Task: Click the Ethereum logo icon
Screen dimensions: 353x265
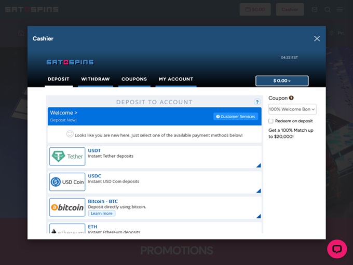Action: [67, 230]
